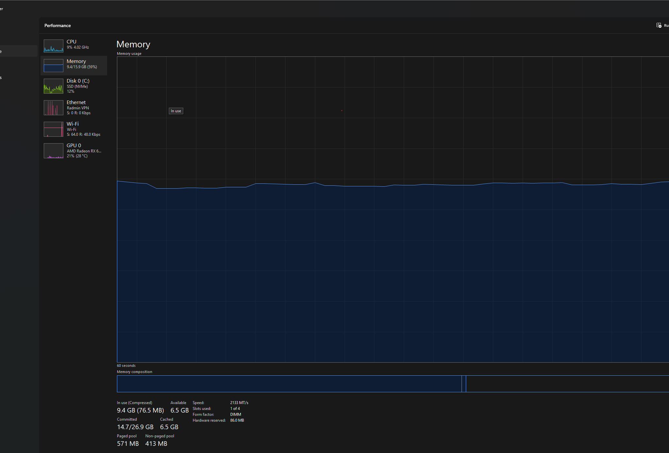Screen dimensions: 669x453
Task: Click the Run new task icon
Action: 659,25
